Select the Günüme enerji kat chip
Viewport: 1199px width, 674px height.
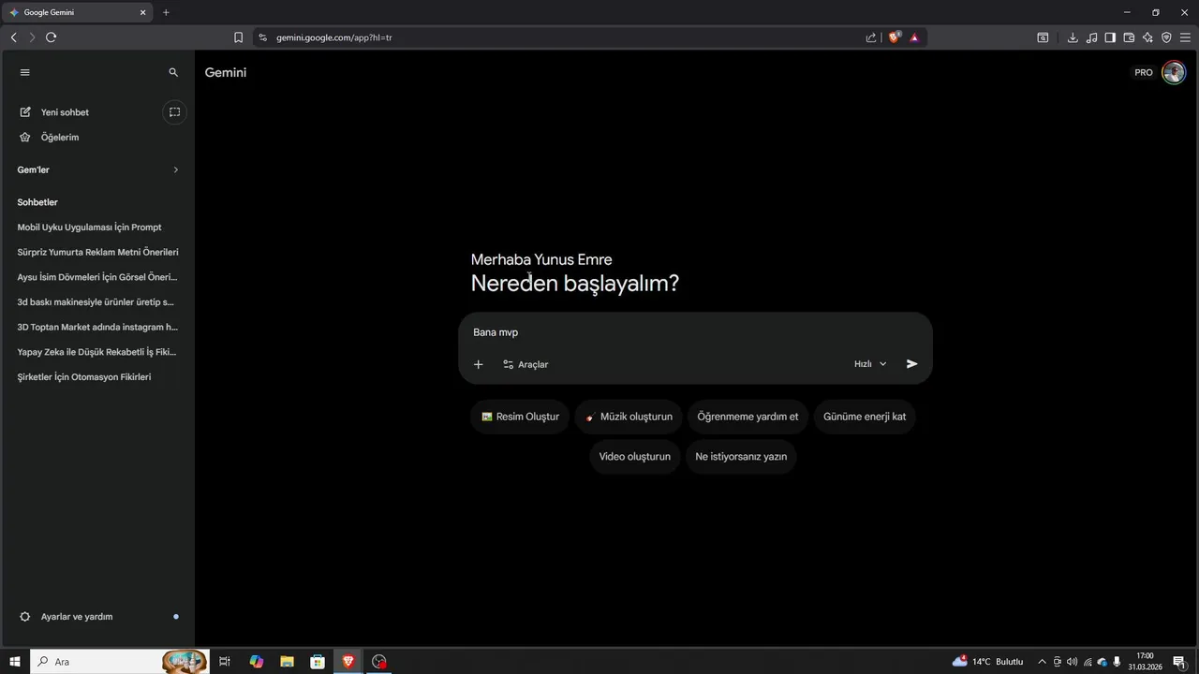point(865,417)
